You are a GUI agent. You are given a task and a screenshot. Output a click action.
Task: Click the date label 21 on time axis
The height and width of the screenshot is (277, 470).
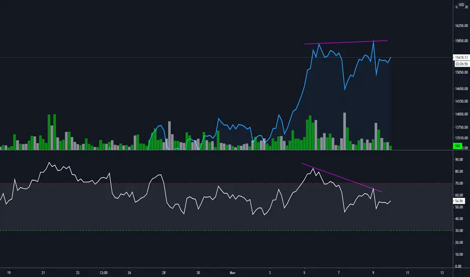pos(43,273)
